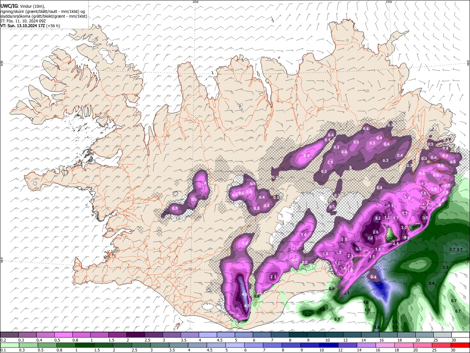Pick the pale green rain swatch labeled 0.1

tap(10, 345)
